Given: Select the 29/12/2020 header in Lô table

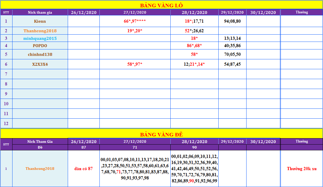Looking at the screenshot, I should click(x=232, y=13).
